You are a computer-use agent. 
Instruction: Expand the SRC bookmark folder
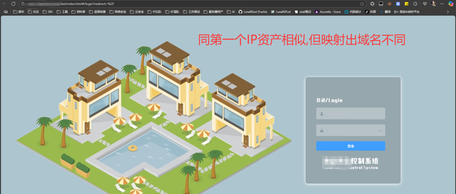[x=48, y=12]
